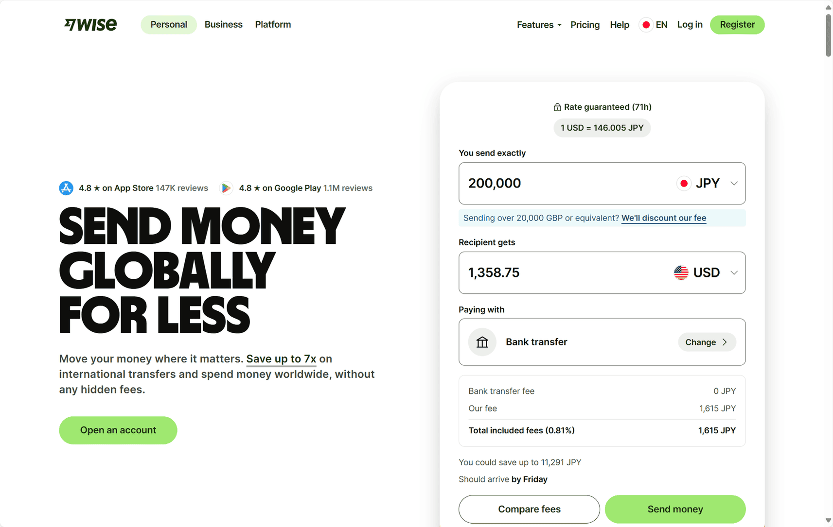833x527 pixels.
Task: Click the rate guaranteed lock icon
Action: [557, 107]
